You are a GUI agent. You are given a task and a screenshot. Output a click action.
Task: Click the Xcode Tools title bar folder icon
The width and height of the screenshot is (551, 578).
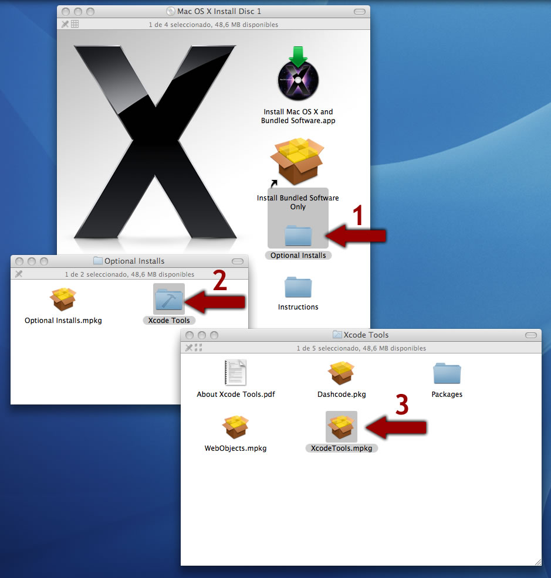pyautogui.click(x=337, y=335)
